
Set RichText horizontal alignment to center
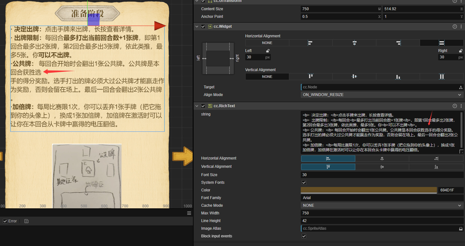point(382,159)
